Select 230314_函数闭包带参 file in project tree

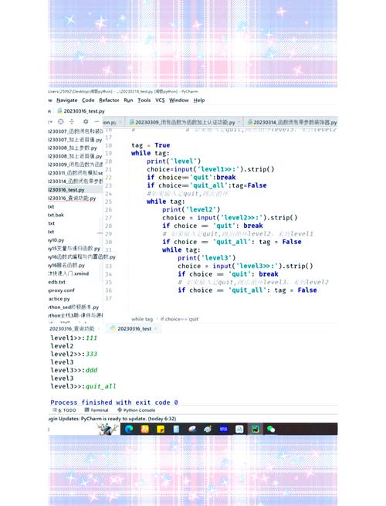pyautogui.click(x=75, y=182)
